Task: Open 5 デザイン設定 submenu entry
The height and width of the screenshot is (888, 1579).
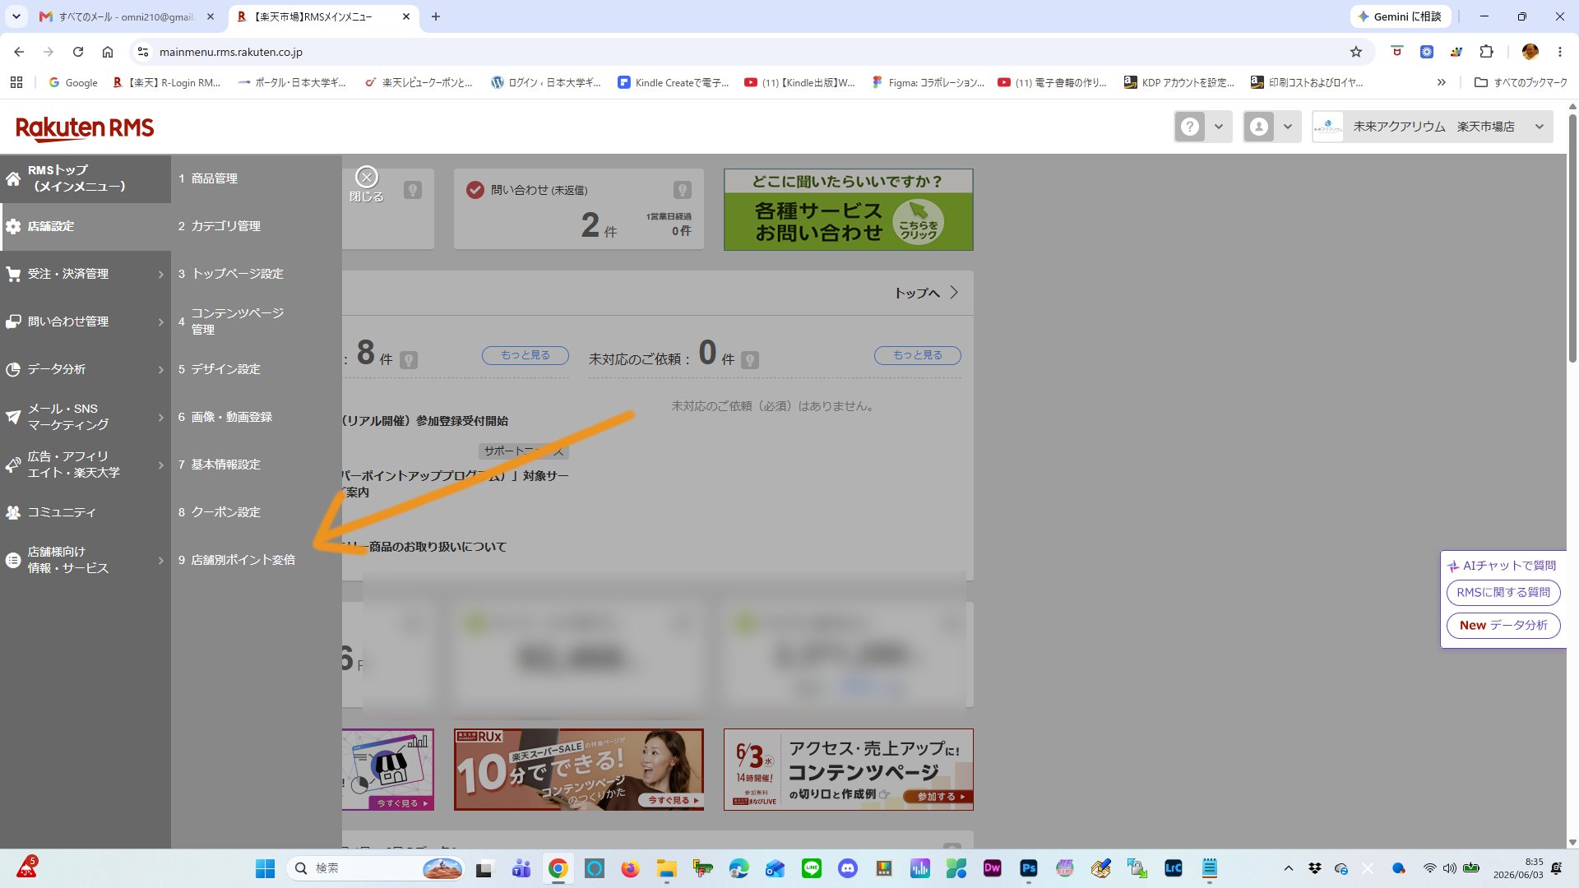Action: (x=257, y=369)
